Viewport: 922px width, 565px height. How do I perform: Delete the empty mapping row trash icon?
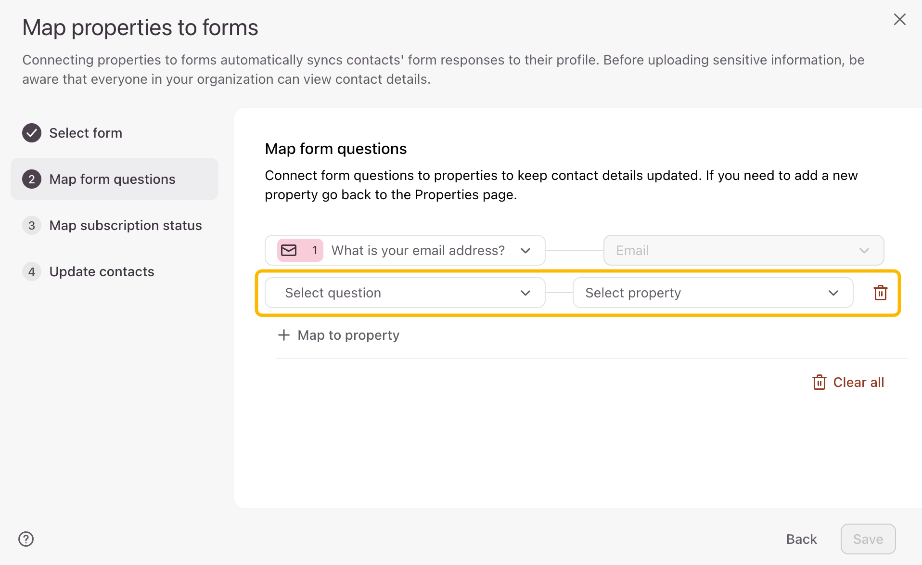pos(880,293)
